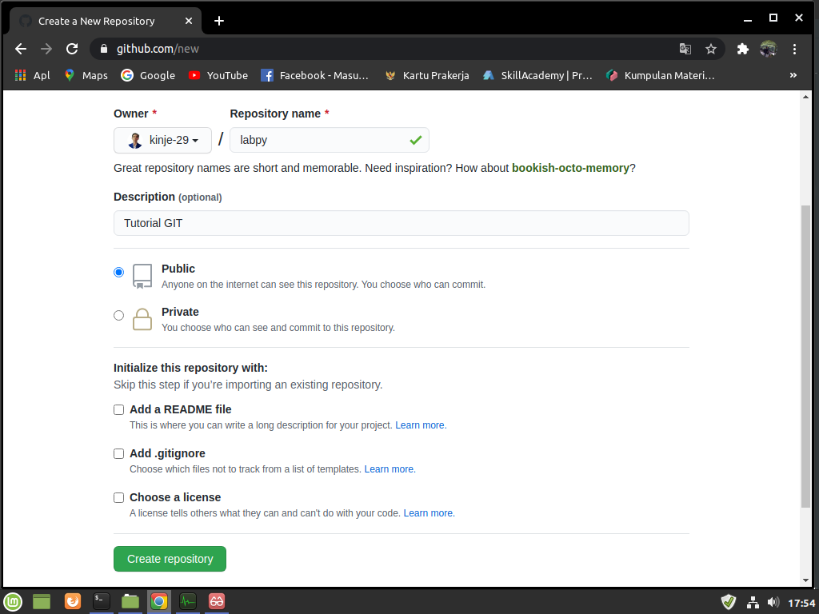Show more bookmarks chevron
Image resolution: width=819 pixels, height=614 pixels.
793,75
